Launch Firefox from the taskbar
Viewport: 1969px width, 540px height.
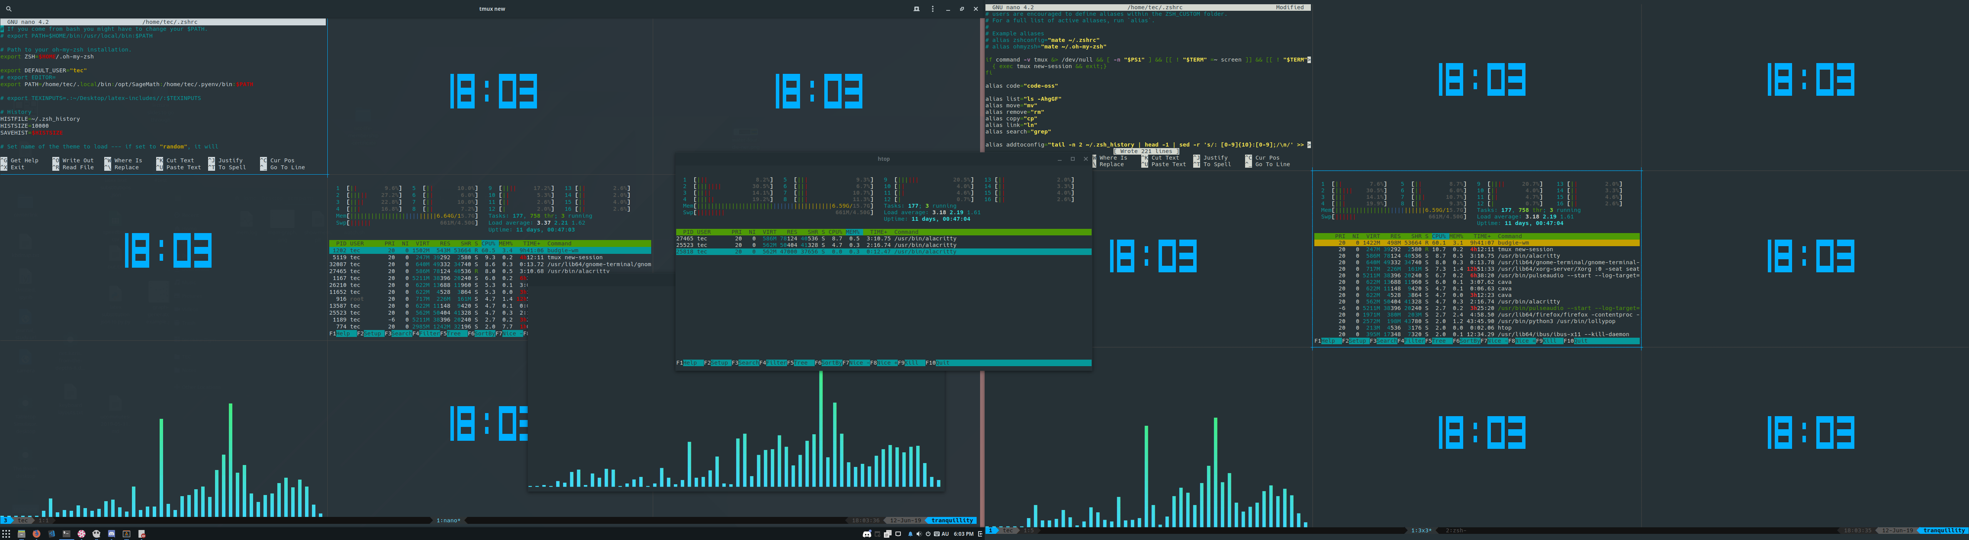(x=37, y=534)
